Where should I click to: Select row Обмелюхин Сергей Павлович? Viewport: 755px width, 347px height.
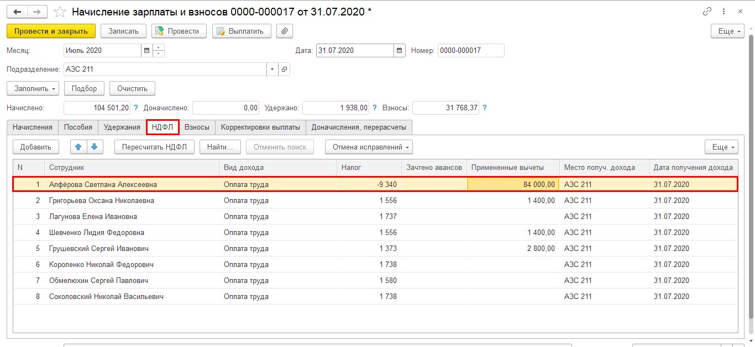click(375, 281)
